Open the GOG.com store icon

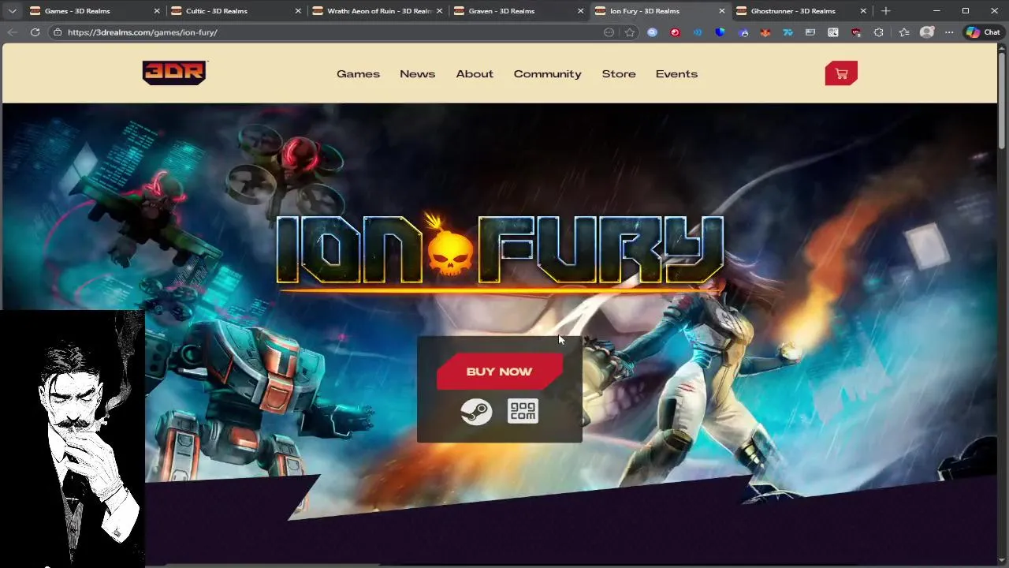[523, 411]
